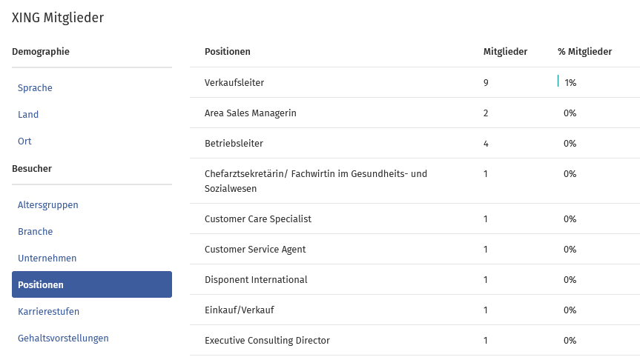Select the Land sidebar link
The width and height of the screenshot is (640, 357).
28,115
